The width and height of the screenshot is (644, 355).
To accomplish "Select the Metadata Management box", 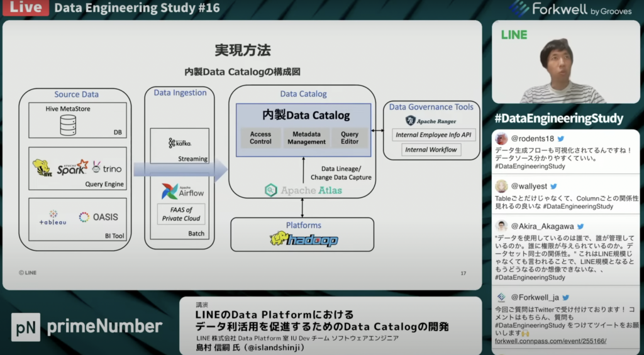I will click(306, 138).
